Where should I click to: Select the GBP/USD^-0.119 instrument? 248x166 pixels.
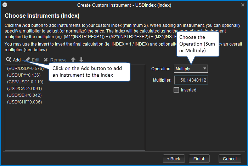pos(25,82)
